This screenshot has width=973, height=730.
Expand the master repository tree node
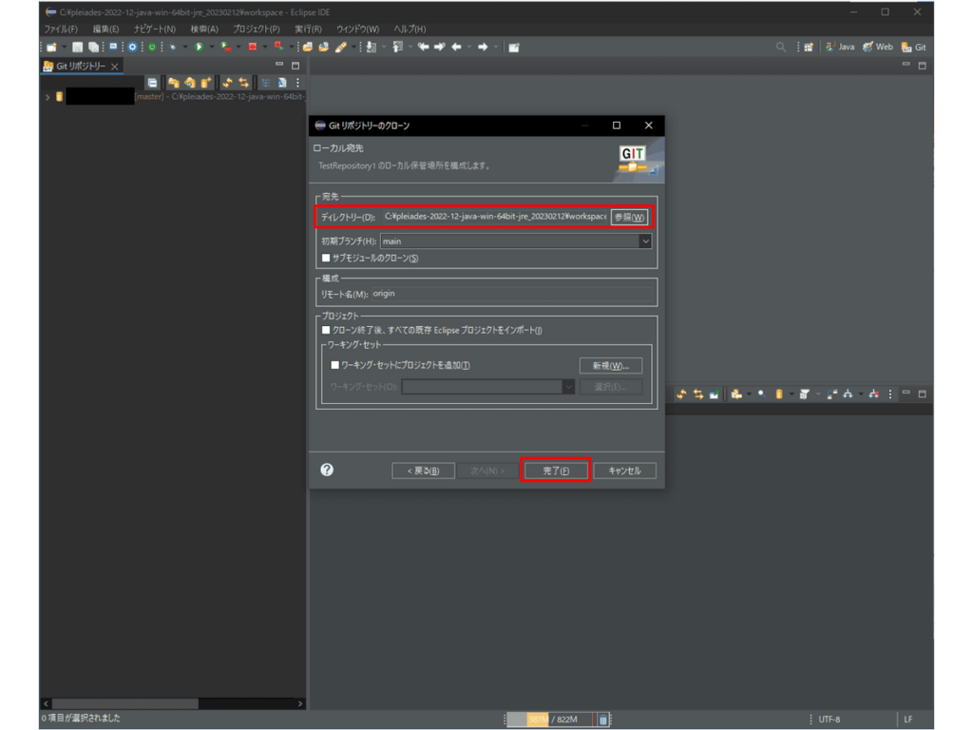point(48,97)
